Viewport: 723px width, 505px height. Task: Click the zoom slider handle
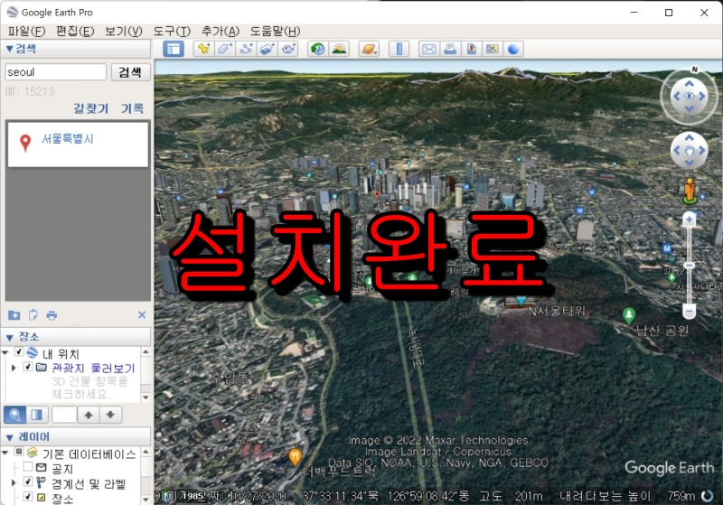(x=689, y=266)
